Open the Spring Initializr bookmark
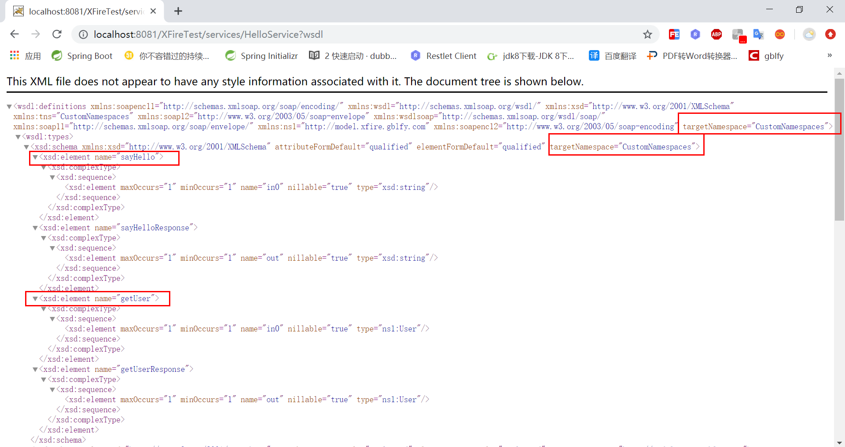845x447 pixels. (x=261, y=56)
